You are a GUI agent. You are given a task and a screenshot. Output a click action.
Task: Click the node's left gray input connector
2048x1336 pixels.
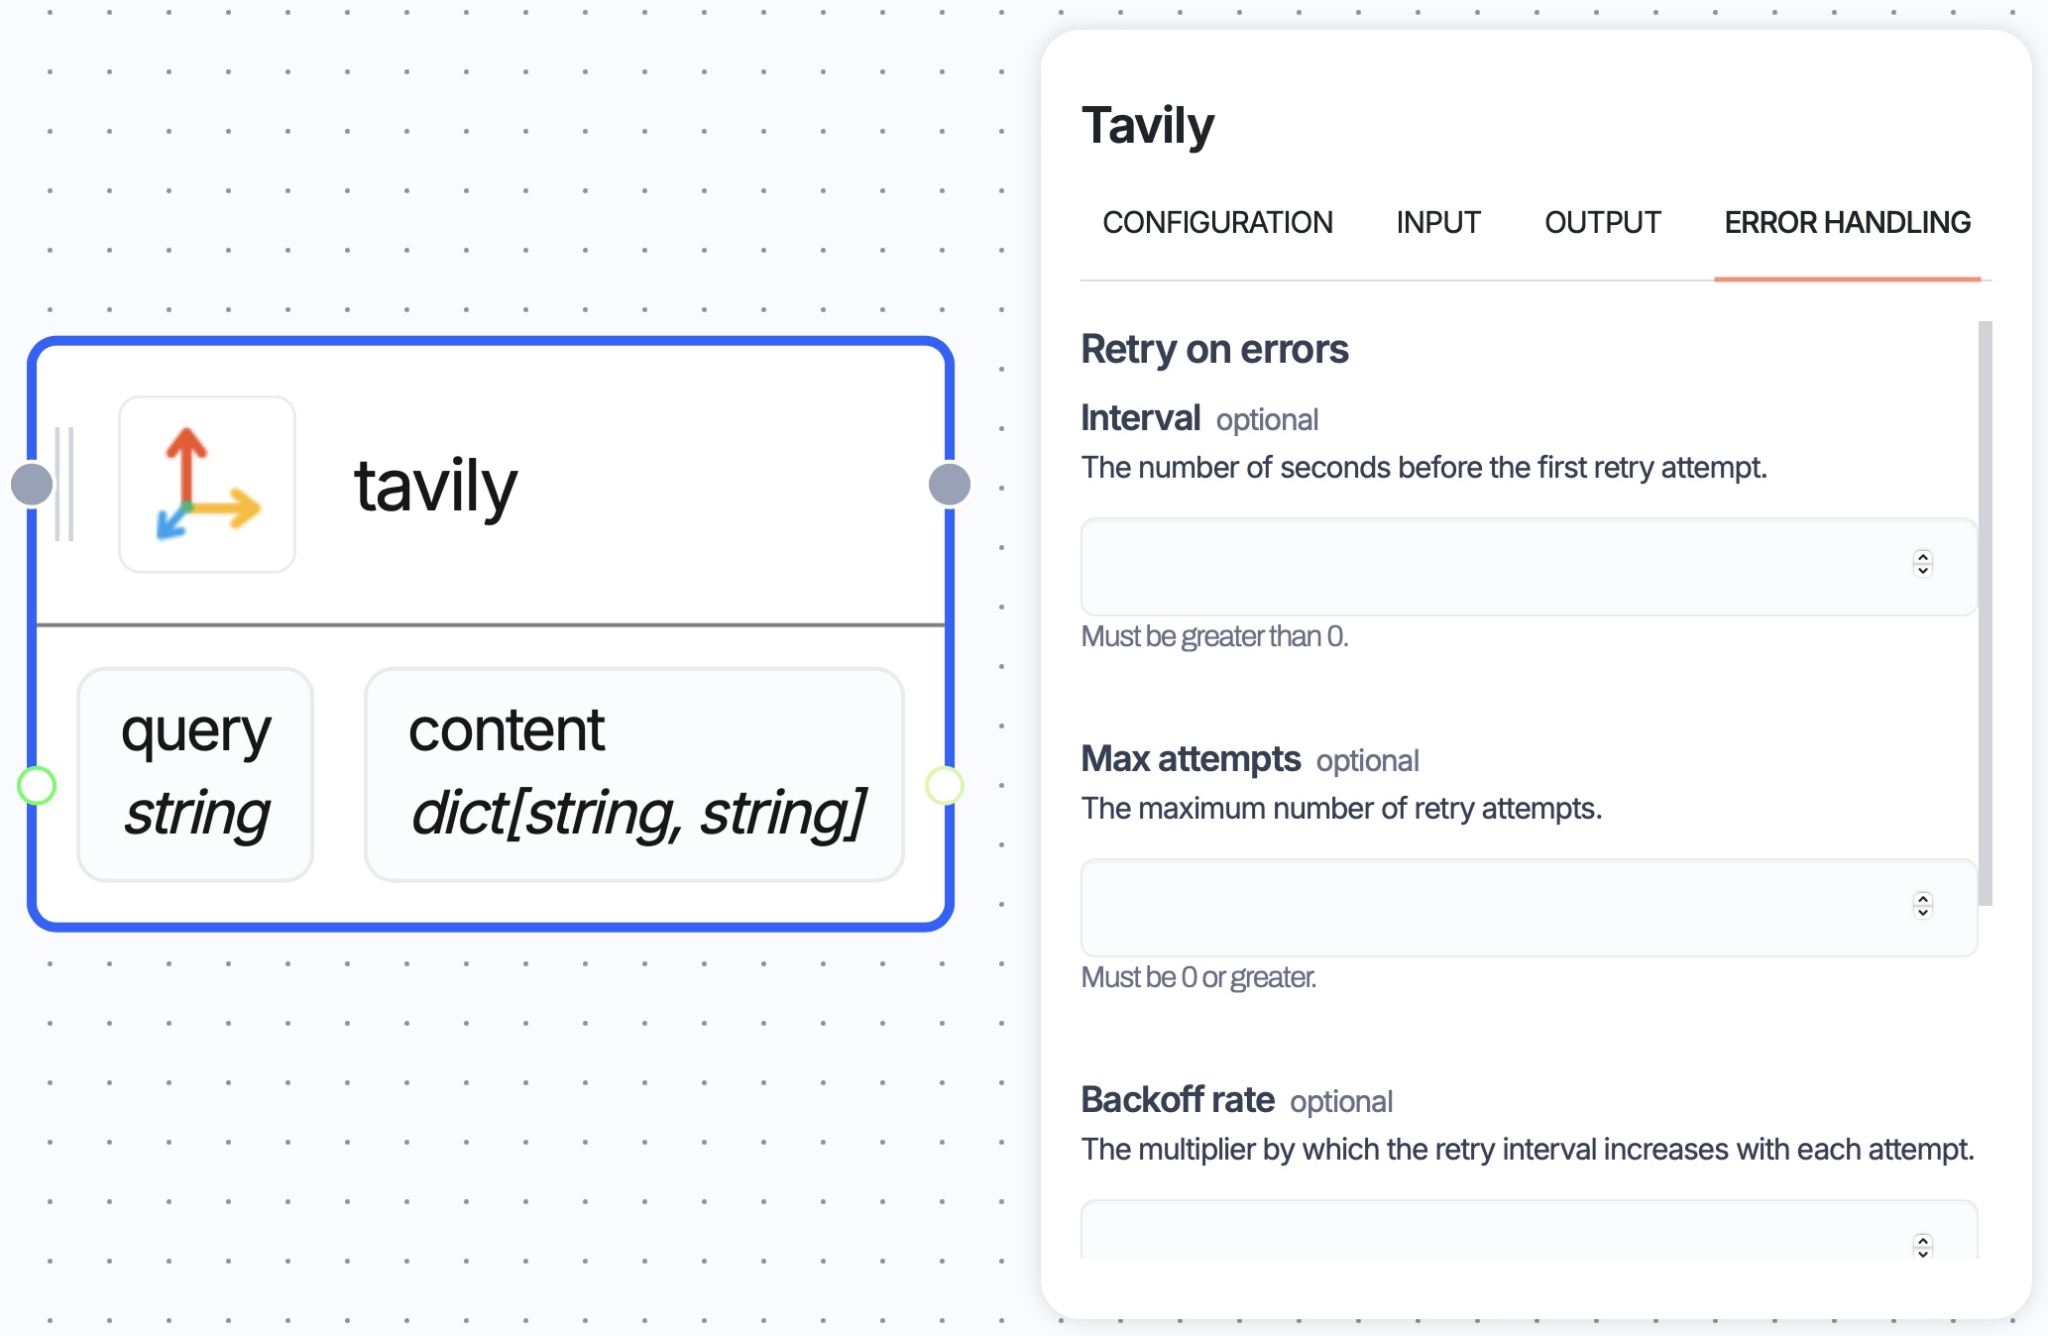tap(32, 485)
